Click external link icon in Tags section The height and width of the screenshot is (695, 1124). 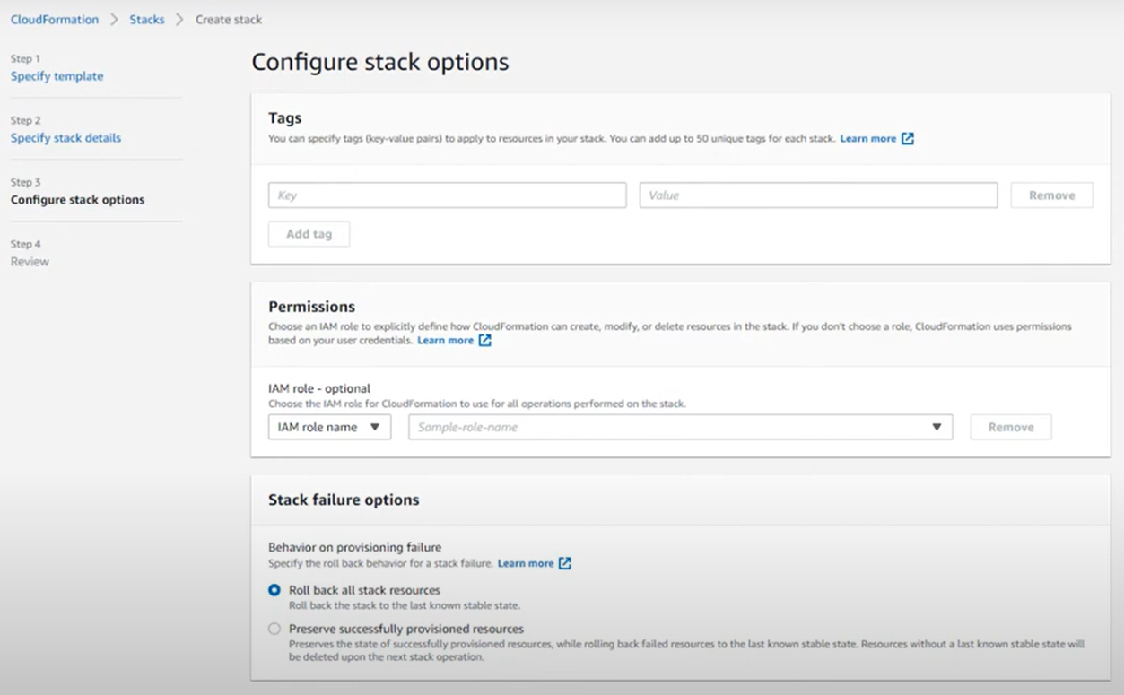coord(908,139)
